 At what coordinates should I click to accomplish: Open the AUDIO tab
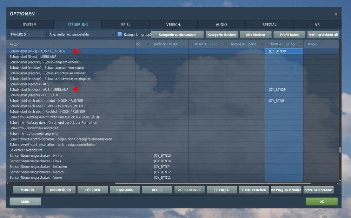point(221,25)
